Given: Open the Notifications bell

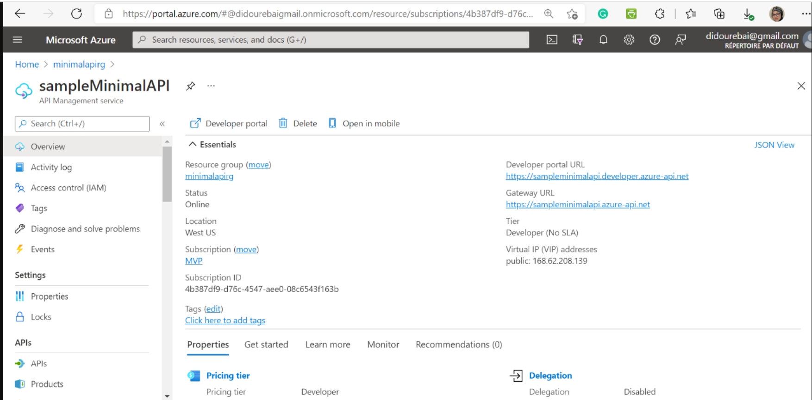Looking at the screenshot, I should pyautogui.click(x=603, y=40).
